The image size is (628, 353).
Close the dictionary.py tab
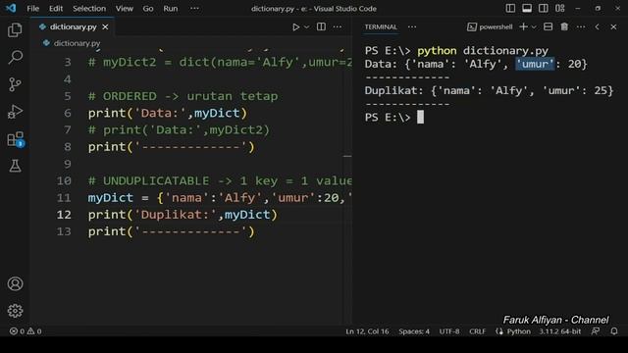point(105,26)
